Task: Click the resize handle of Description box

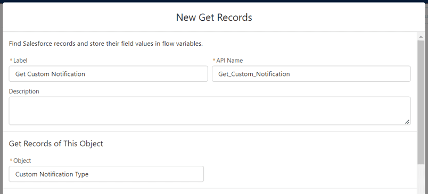Action: pyautogui.click(x=407, y=122)
